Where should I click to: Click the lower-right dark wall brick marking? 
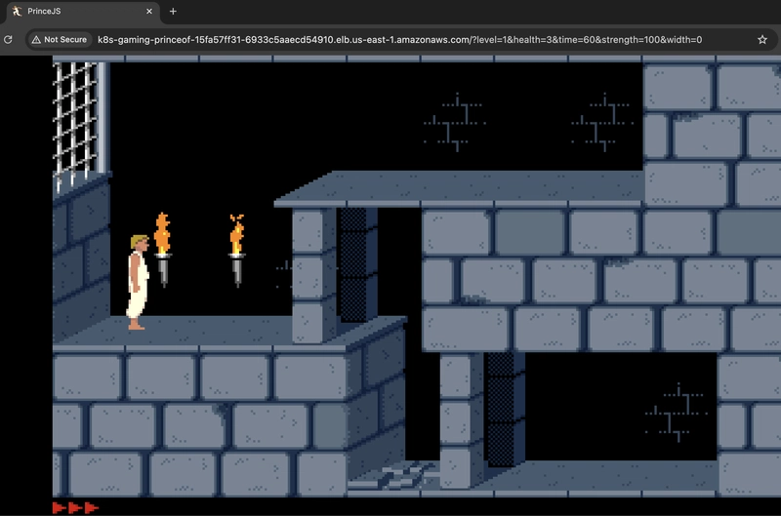(x=676, y=412)
